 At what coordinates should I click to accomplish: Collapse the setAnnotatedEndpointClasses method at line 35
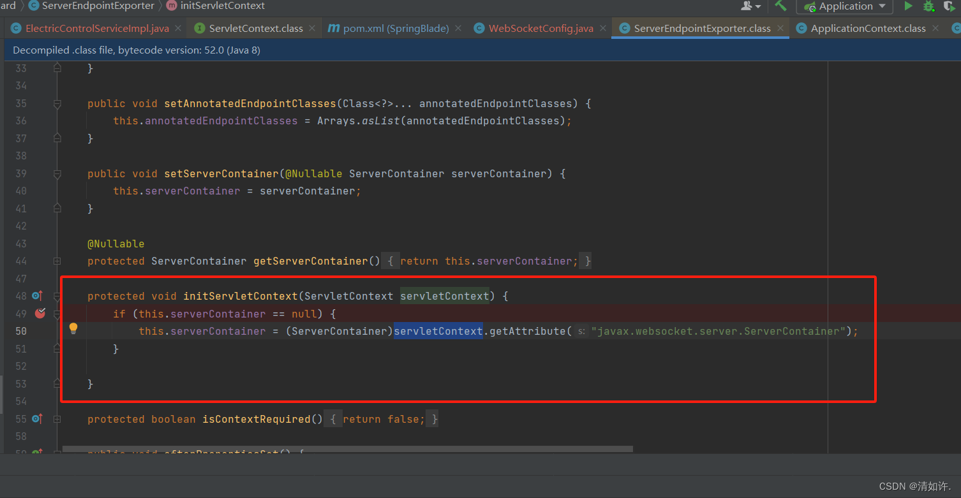[57, 103]
